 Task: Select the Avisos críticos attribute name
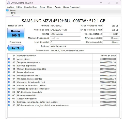(x=24, y=59)
